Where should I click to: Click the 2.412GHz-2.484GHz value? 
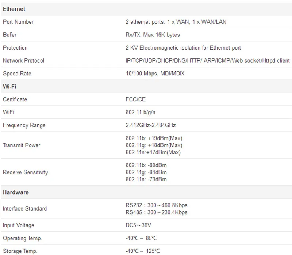150,125
